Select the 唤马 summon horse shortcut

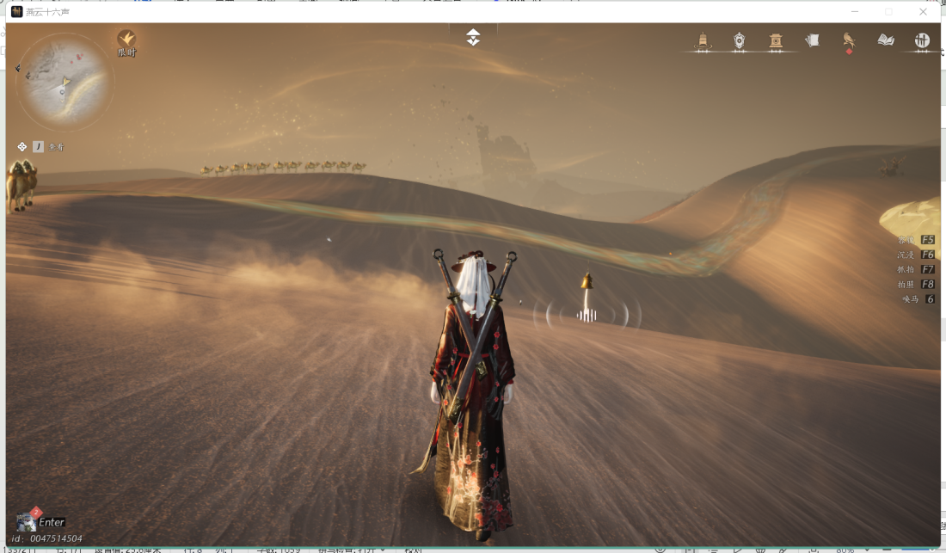pyautogui.click(x=918, y=299)
